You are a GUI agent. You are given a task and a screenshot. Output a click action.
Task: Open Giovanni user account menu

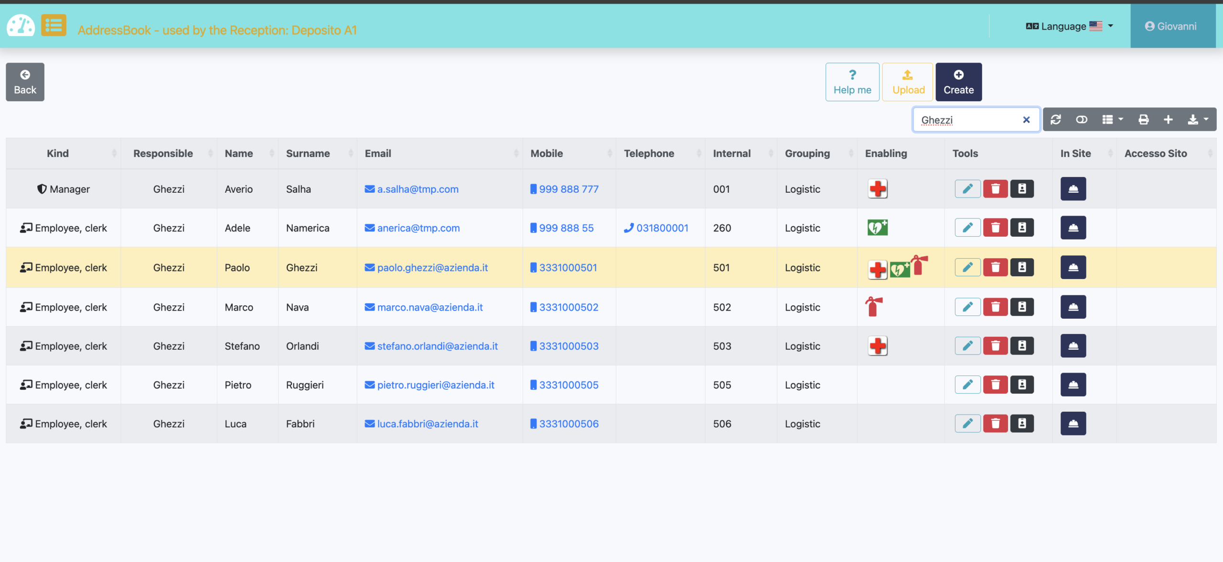(x=1171, y=26)
